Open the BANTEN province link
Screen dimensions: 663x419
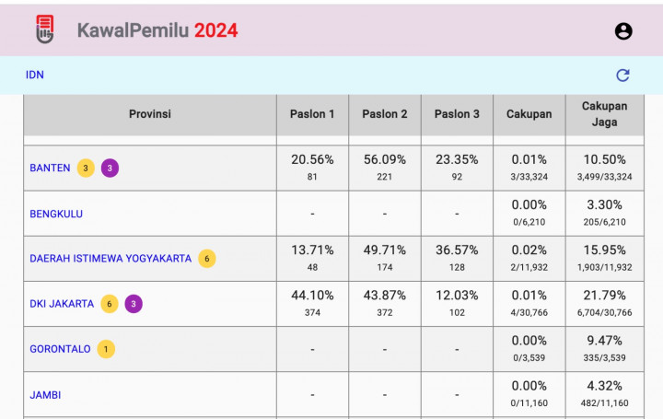(x=50, y=168)
